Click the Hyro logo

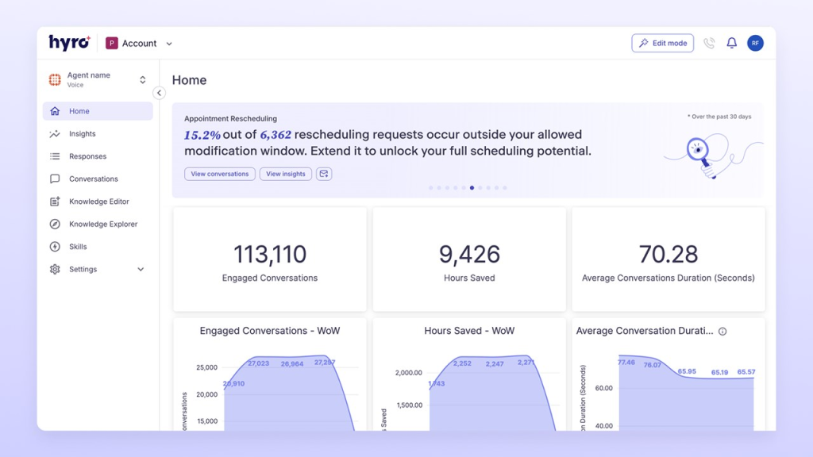point(70,43)
